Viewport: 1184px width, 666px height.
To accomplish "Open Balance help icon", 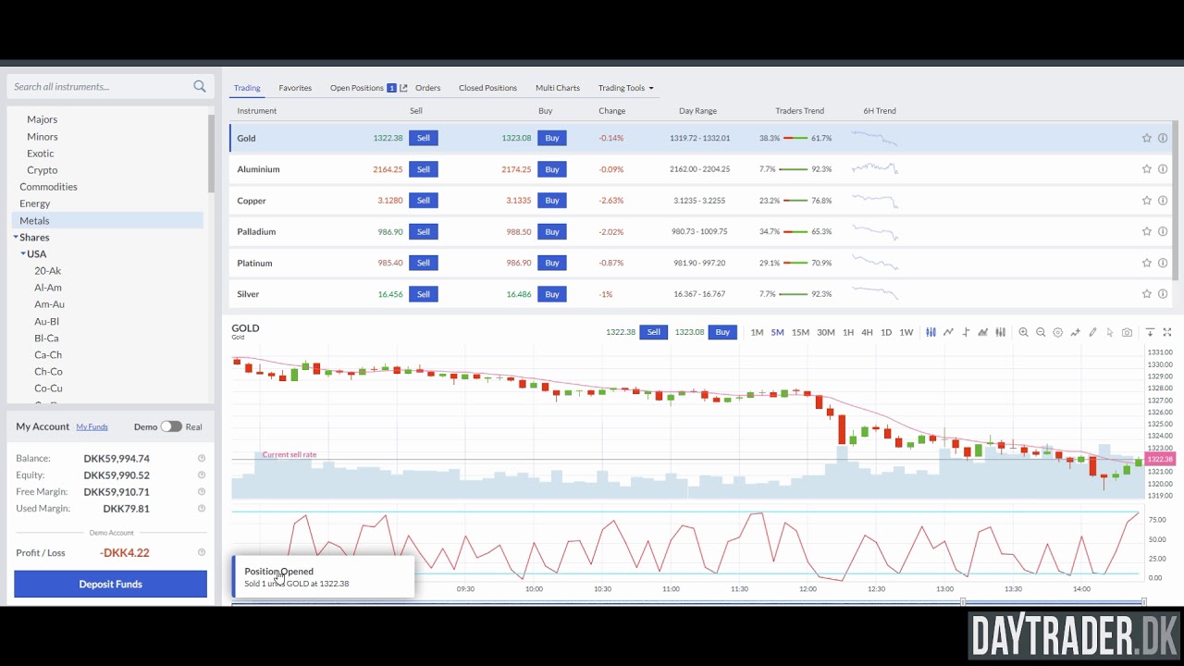I will coord(202,458).
